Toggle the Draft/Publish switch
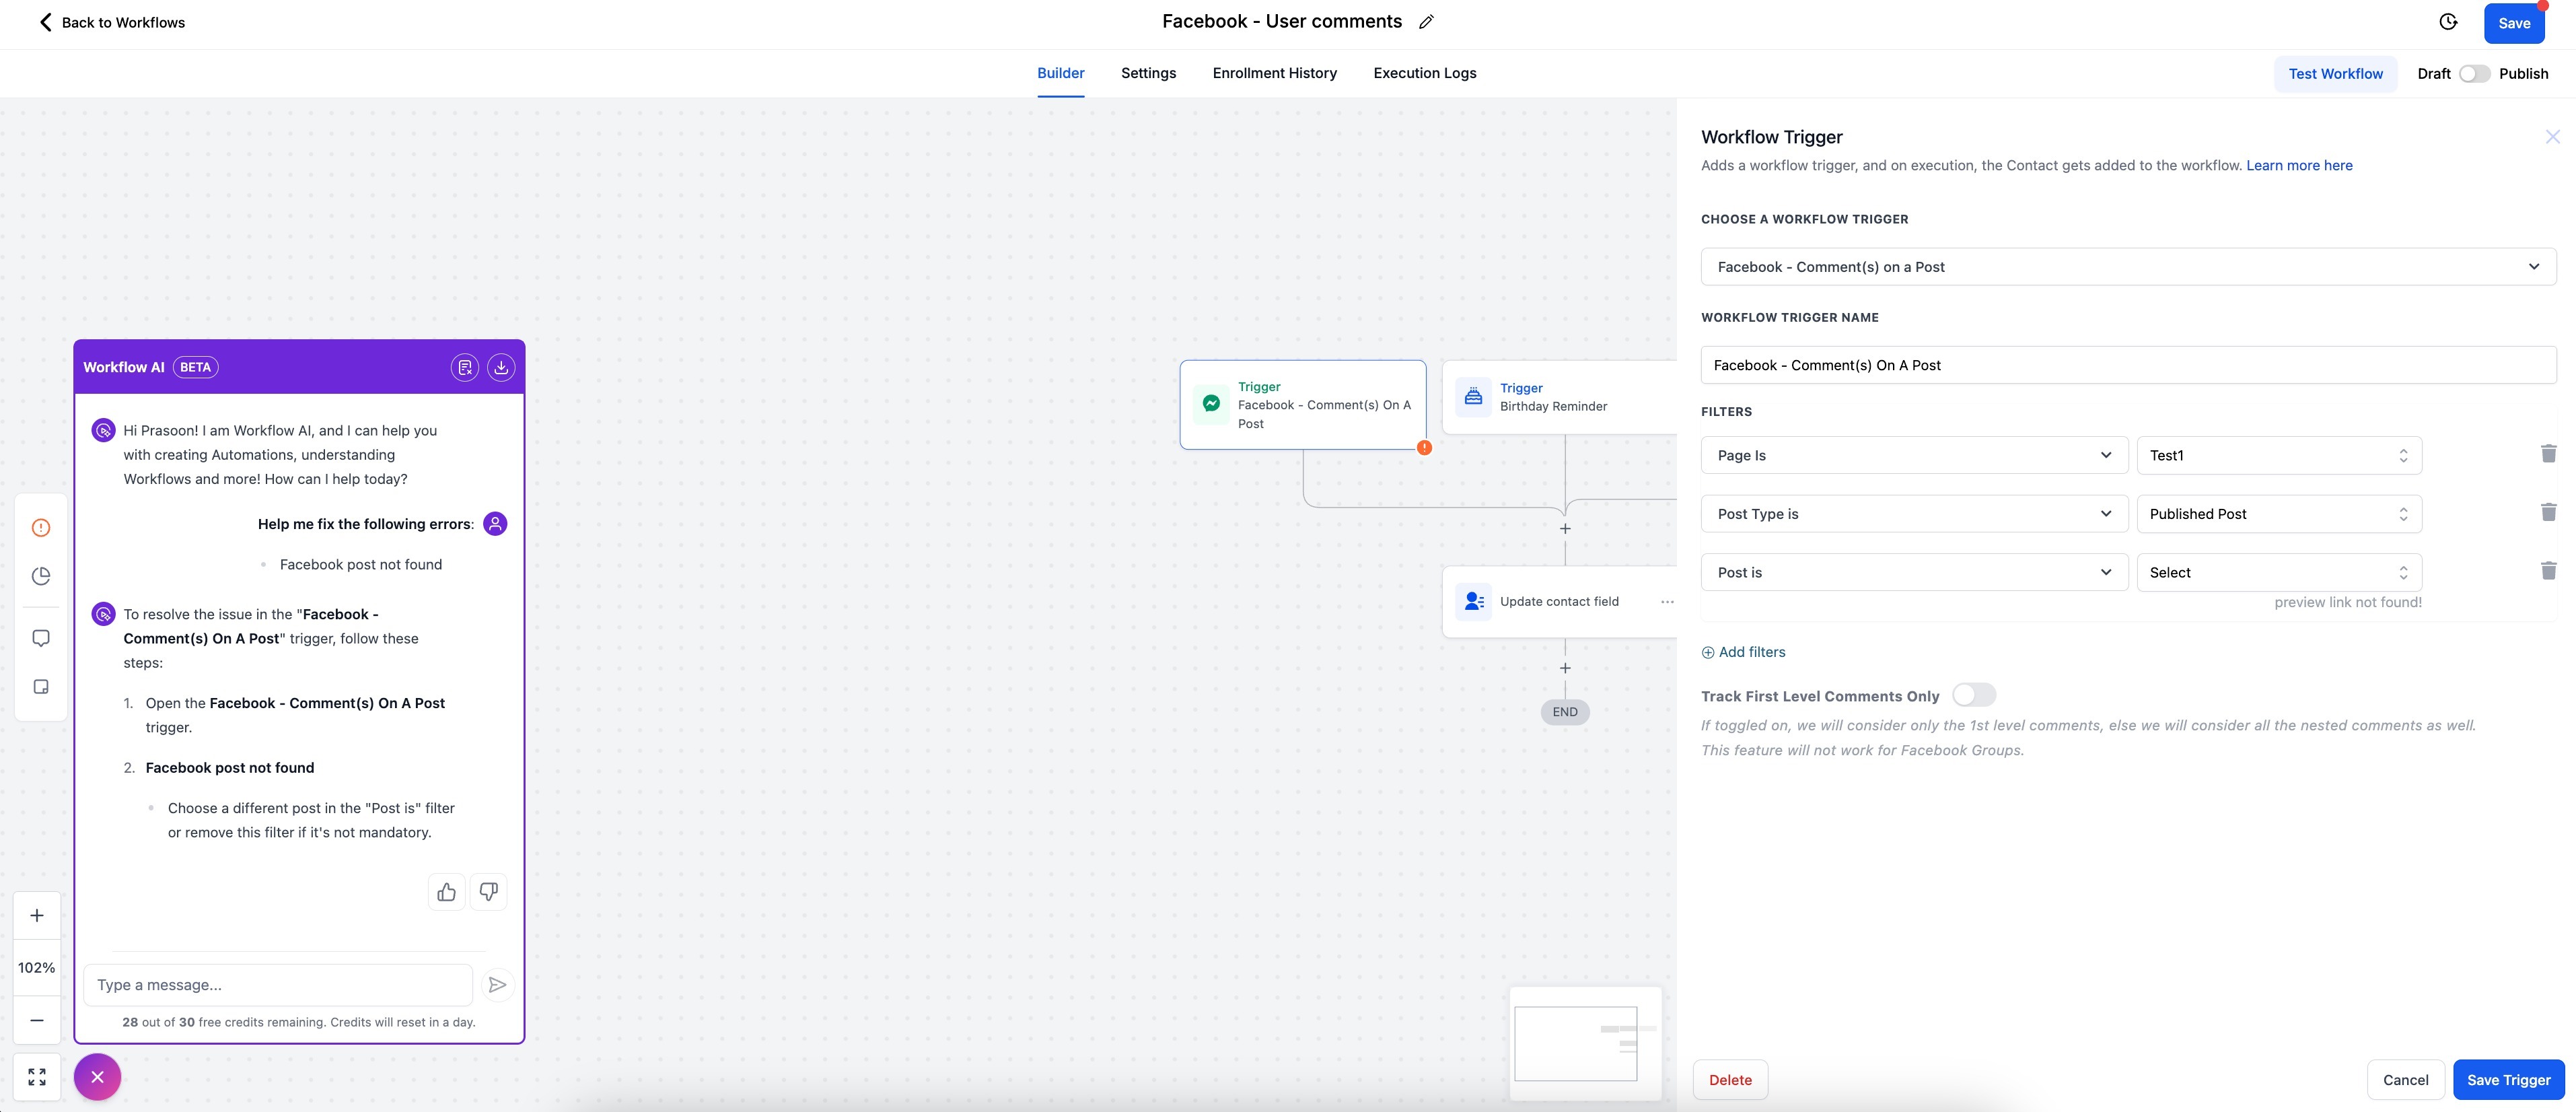Viewport: 2576px width, 1112px height. click(2474, 74)
